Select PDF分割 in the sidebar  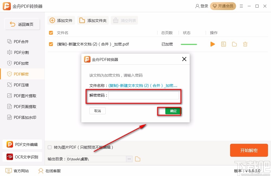[x=18, y=52]
